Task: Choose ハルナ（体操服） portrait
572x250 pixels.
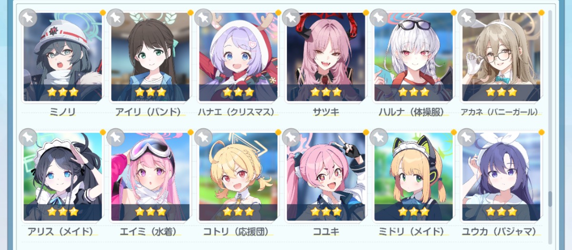Action: click(414, 57)
